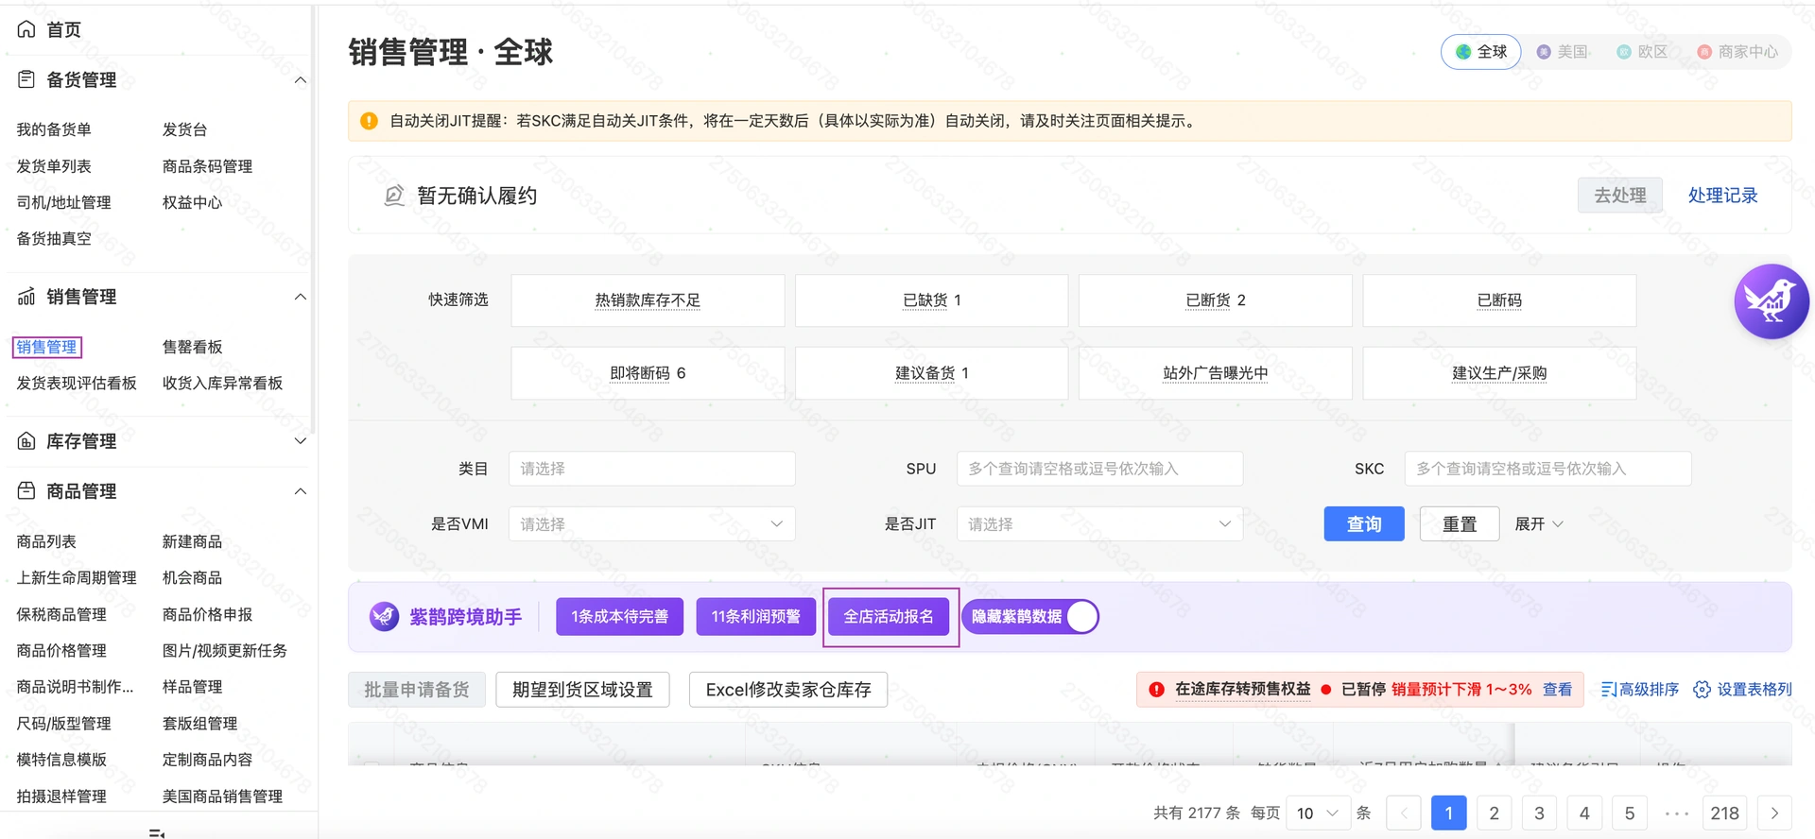
Task: Go to previous page with left arrow
Action: 1404,813
